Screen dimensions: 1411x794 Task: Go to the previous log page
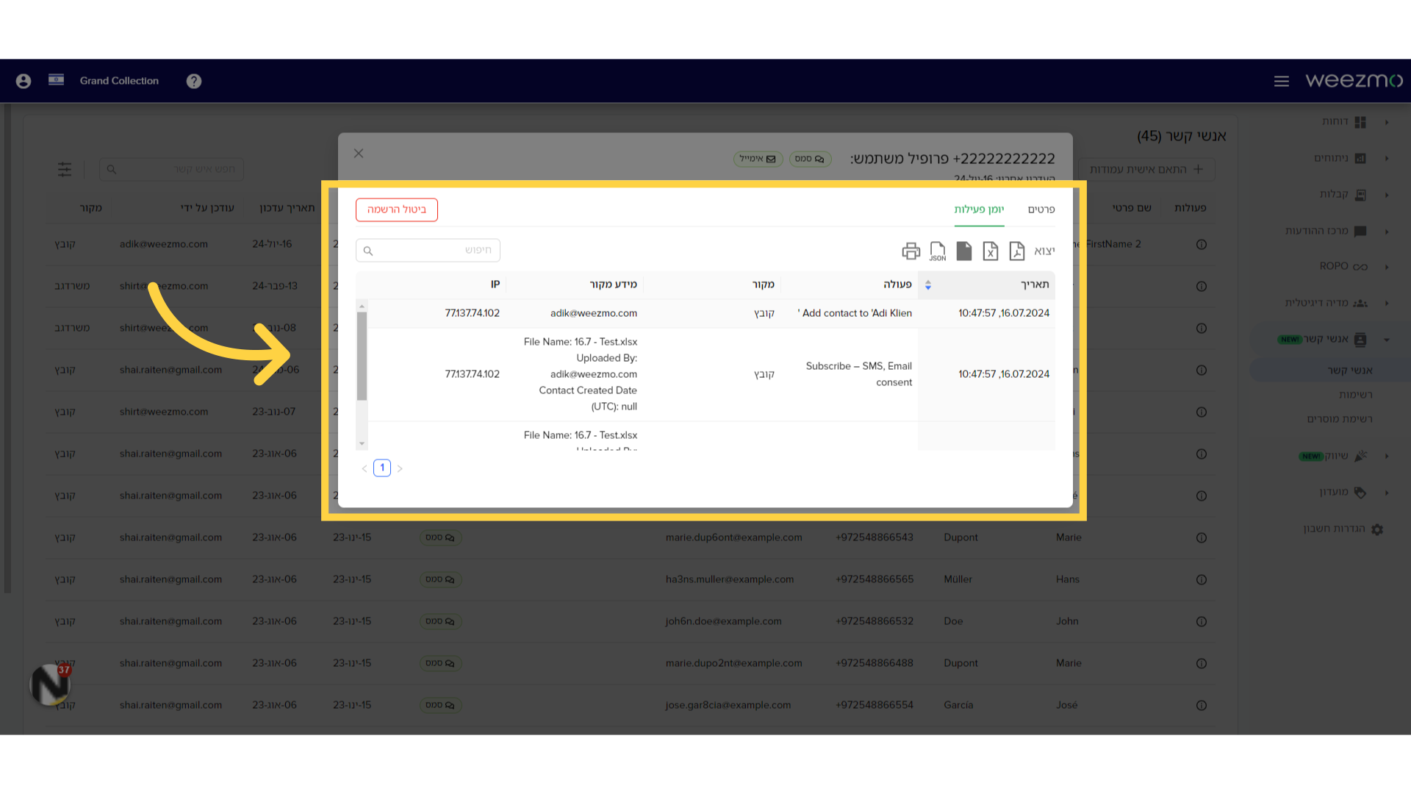coord(365,468)
